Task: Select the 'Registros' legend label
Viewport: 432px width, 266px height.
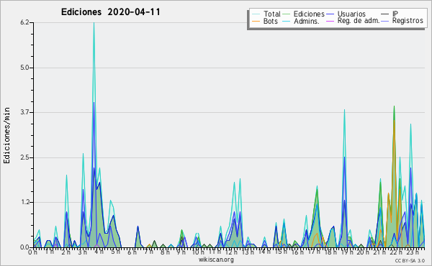Action: coord(408,21)
